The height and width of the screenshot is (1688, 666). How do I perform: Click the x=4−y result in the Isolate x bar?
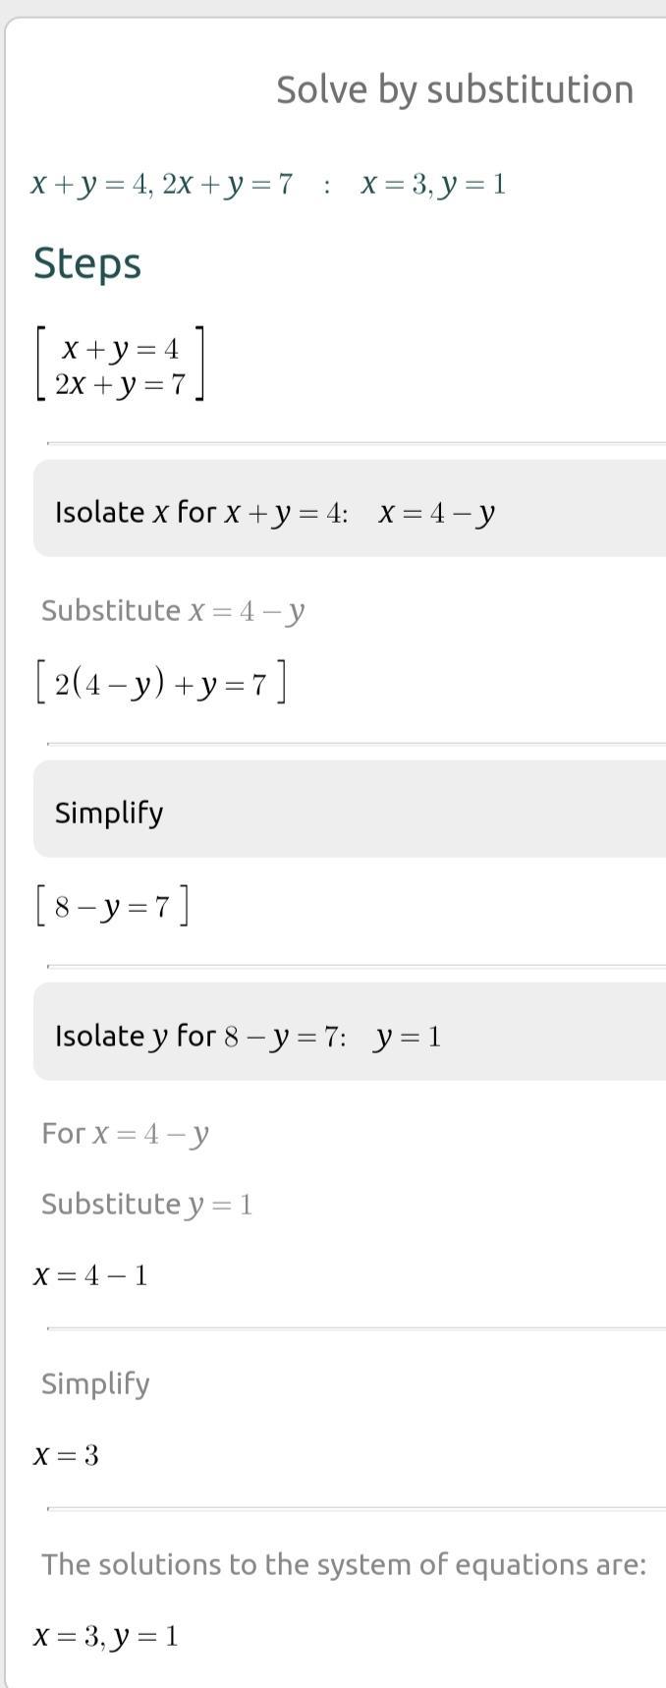[436, 513]
